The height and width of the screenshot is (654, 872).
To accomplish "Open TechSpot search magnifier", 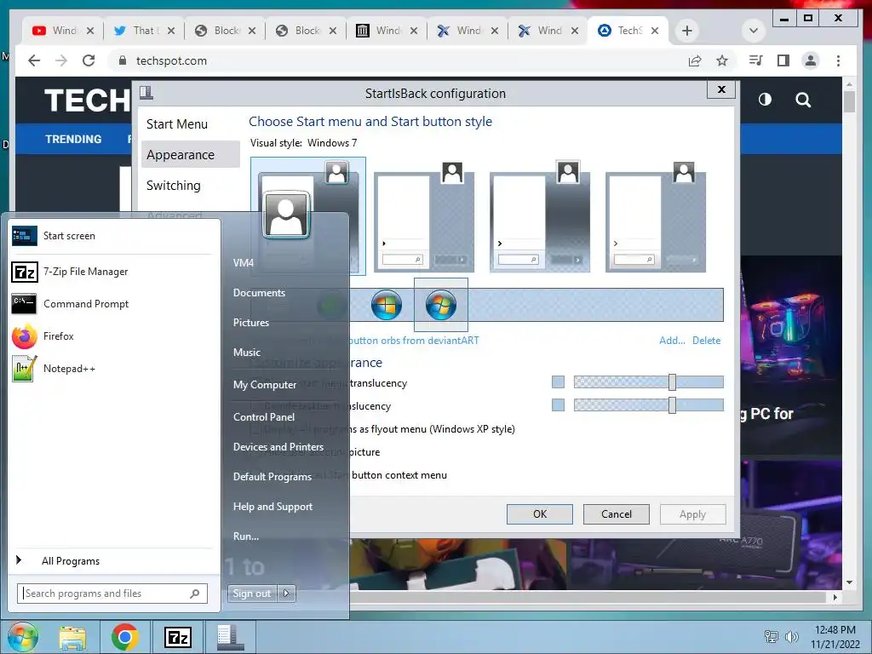I will click(803, 100).
